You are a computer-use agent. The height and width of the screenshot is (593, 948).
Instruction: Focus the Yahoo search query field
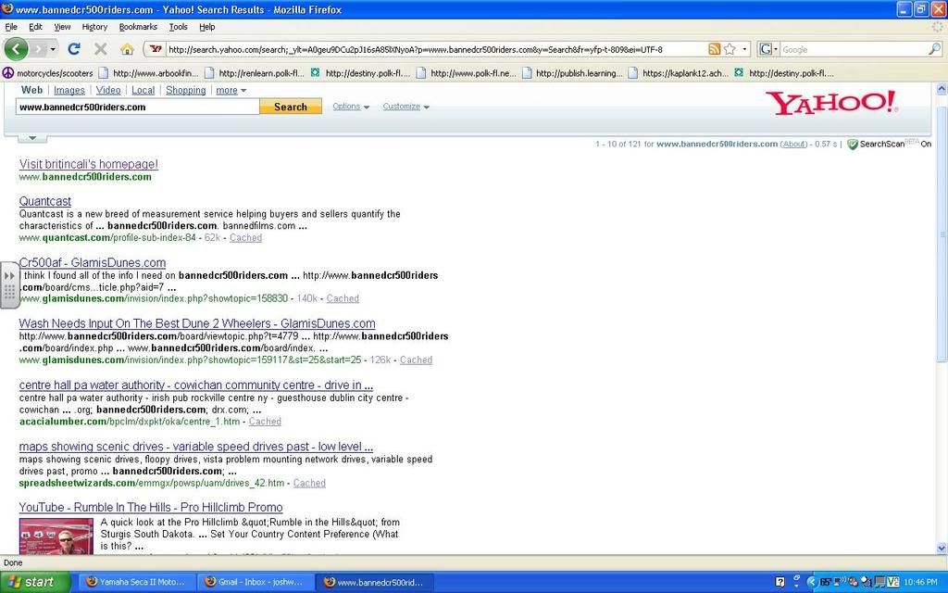point(138,107)
